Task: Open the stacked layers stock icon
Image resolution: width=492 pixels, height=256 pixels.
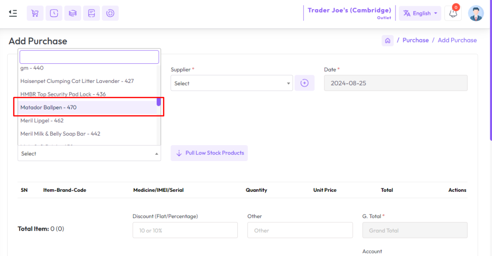Action: click(73, 13)
